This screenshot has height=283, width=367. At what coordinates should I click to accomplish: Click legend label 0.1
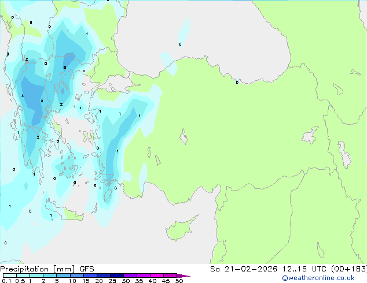tap(6, 281)
